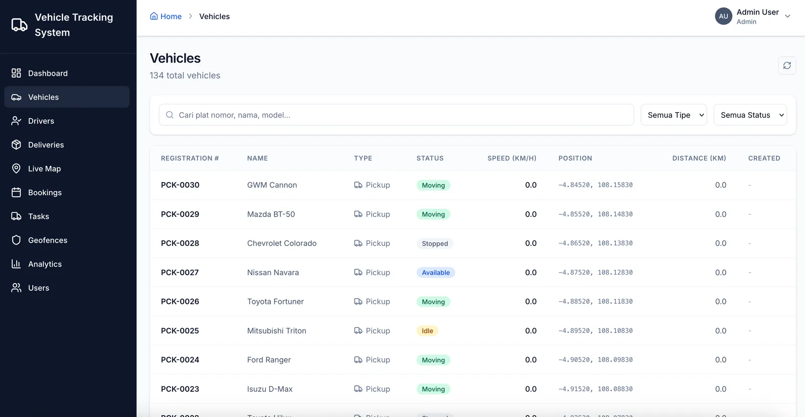Click the name Mitsubishi Triton
The image size is (805, 417).
coord(277,331)
